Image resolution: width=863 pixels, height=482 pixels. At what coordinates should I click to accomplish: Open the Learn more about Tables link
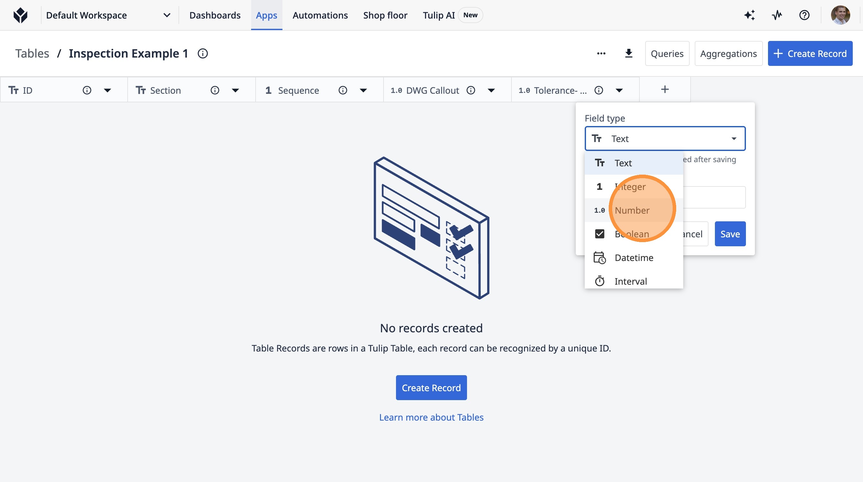(x=431, y=417)
